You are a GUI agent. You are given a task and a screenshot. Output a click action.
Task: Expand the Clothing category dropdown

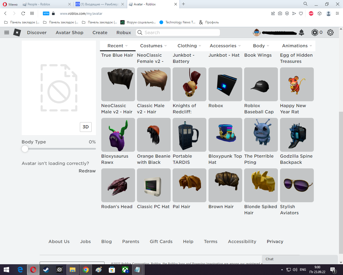pos(189,46)
